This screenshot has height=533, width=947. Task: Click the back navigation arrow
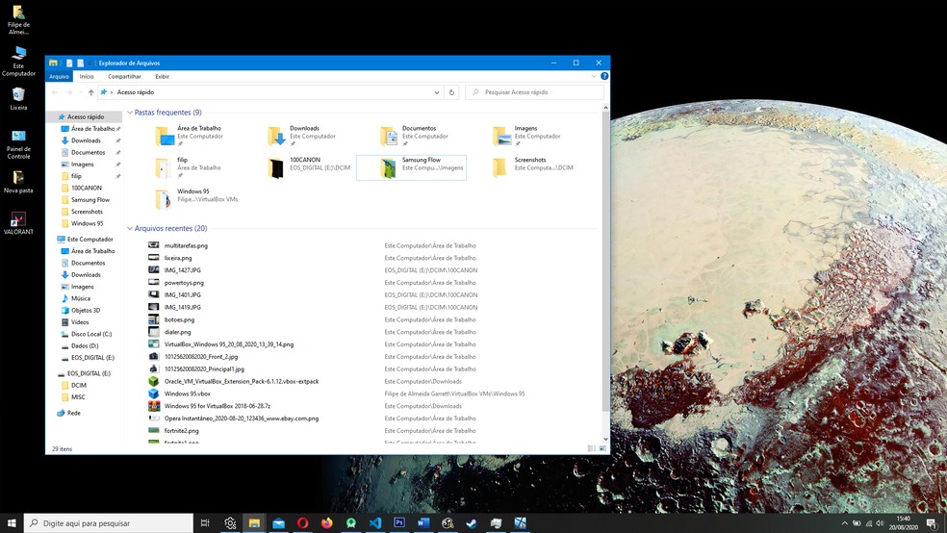(x=55, y=92)
